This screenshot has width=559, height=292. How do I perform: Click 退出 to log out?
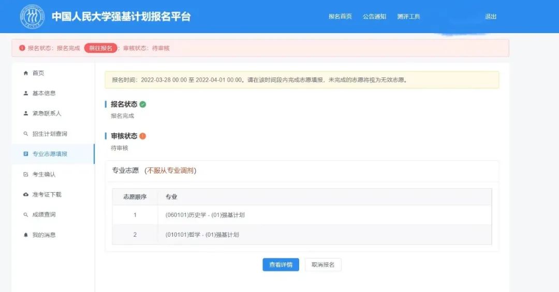[491, 17]
